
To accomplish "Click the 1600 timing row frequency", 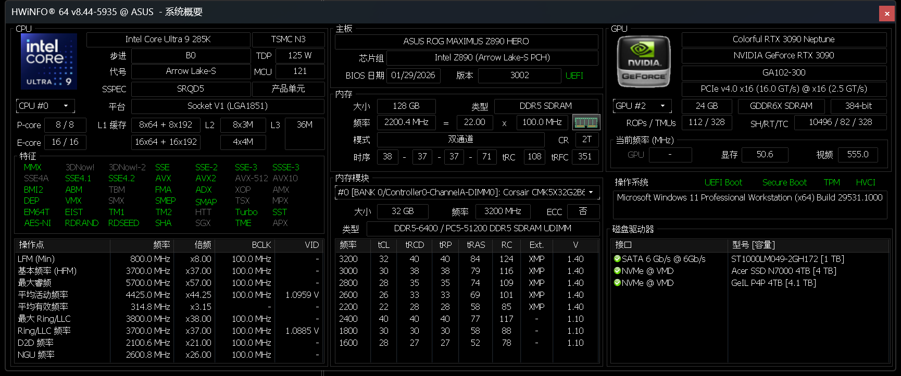I will (x=348, y=343).
